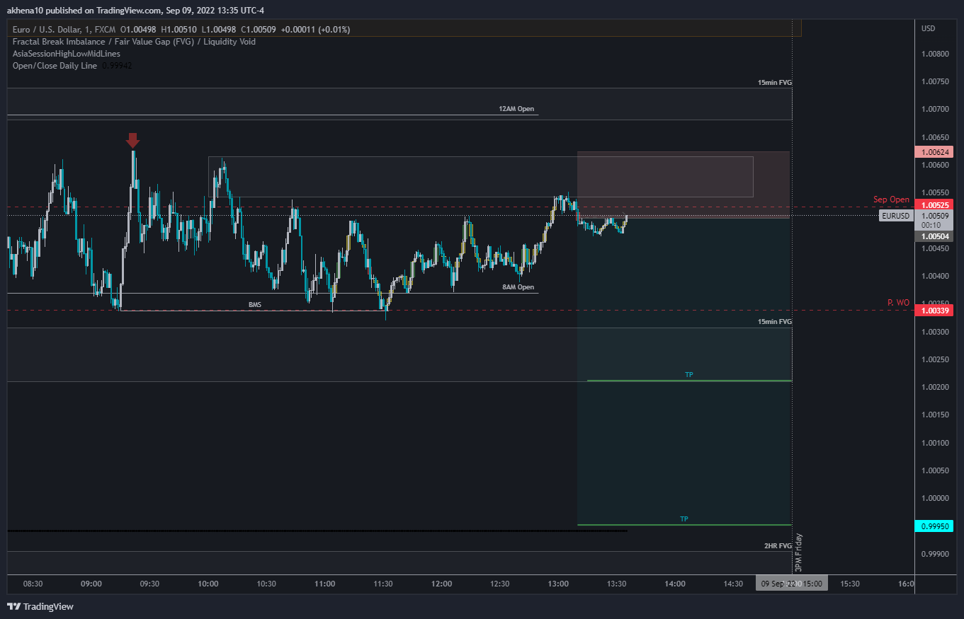Click the 09 Sep '22 15:00 time label
964x619 pixels.
[x=791, y=584]
